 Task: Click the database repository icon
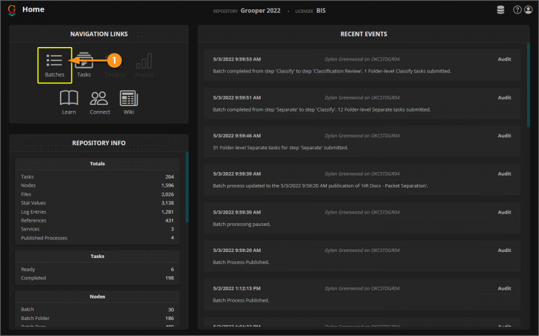click(500, 10)
